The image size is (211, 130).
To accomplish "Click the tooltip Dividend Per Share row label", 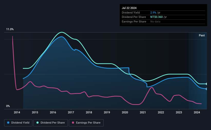I will (134, 17).
